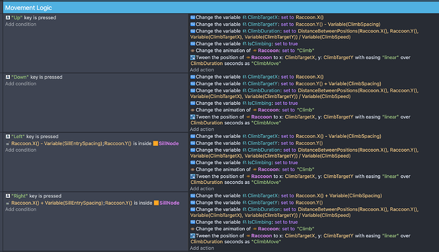Select Raccoon animation "Climb" action in Down event
This screenshot has height=252, width=439.
[x=252, y=110]
